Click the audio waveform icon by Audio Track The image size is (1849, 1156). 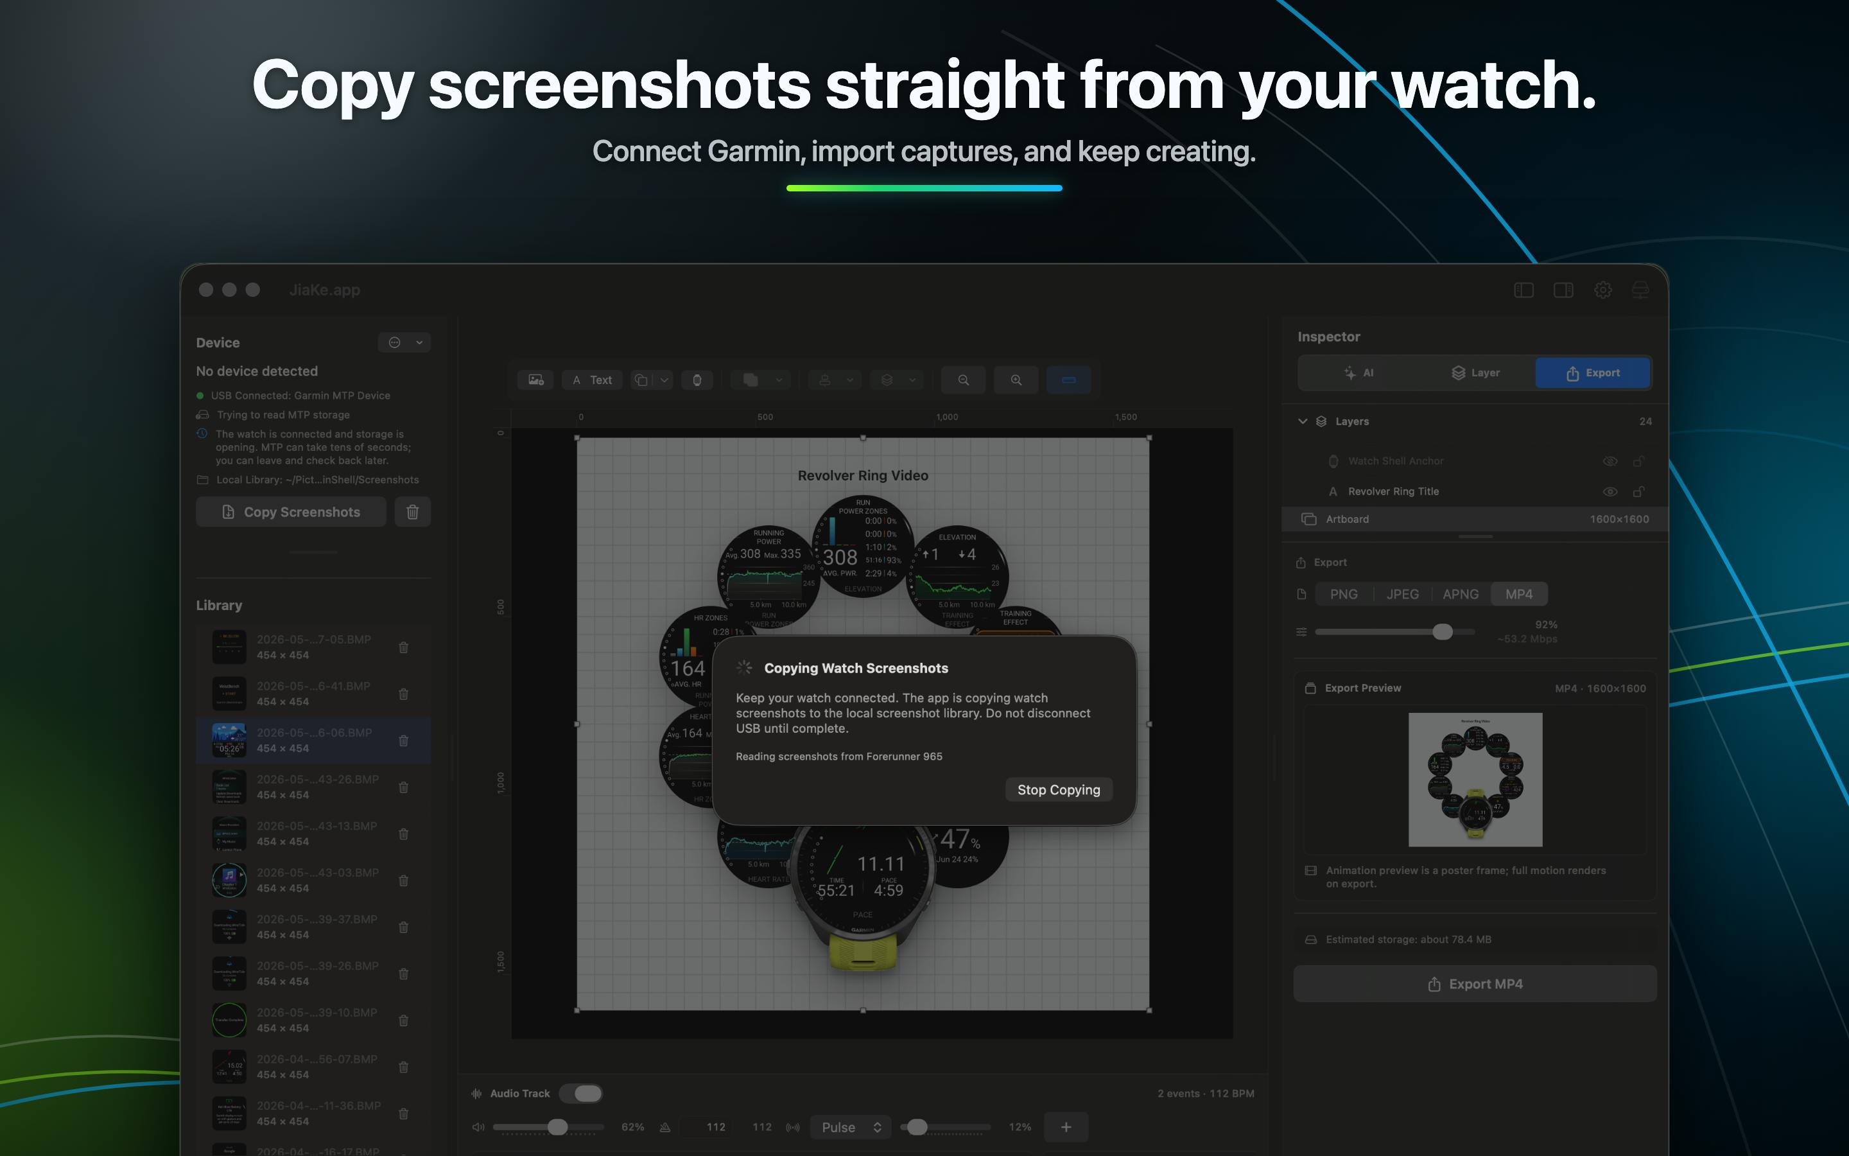(477, 1093)
